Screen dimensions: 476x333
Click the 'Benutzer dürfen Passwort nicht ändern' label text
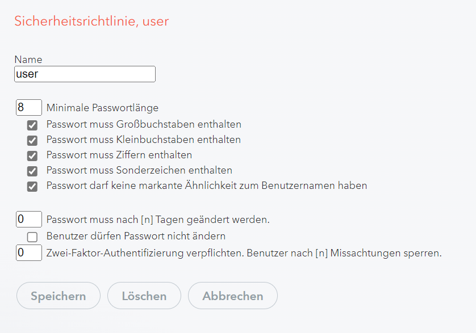click(136, 236)
